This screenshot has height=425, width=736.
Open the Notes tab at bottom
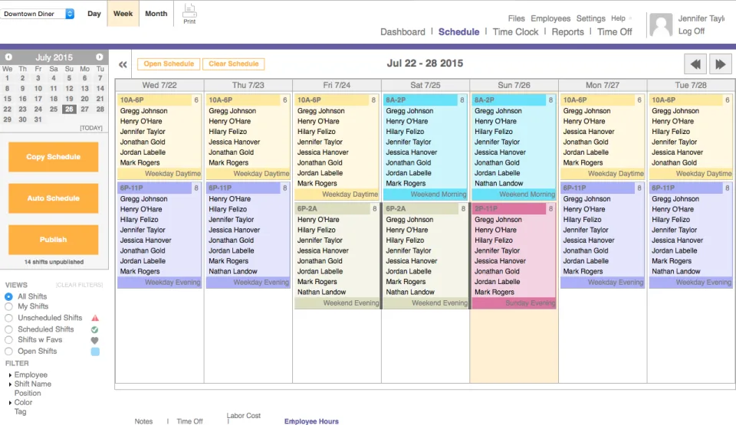[x=143, y=421]
